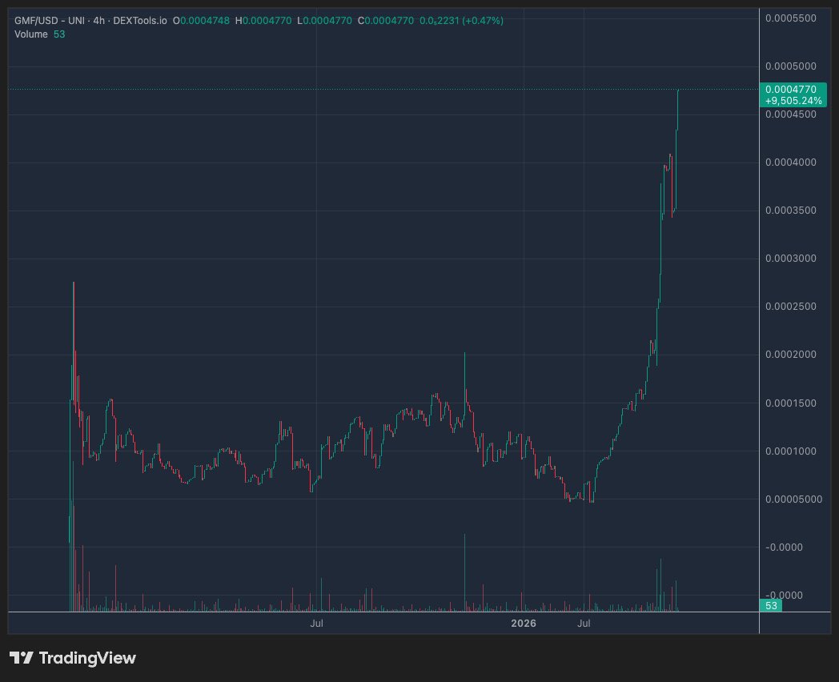Click the Close value C0.0004770
The image size is (839, 682).
[x=385, y=21]
